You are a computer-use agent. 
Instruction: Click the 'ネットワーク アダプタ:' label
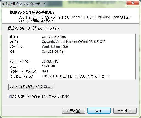pos(23,71)
